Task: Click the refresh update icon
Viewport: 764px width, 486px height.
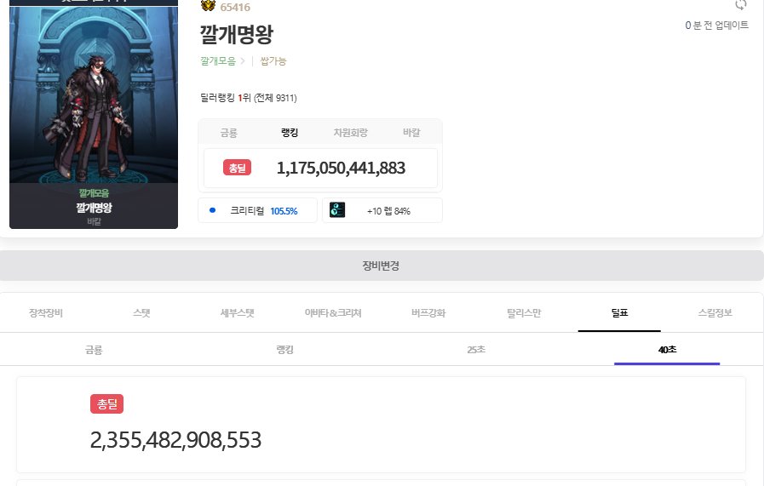Action: tap(741, 5)
